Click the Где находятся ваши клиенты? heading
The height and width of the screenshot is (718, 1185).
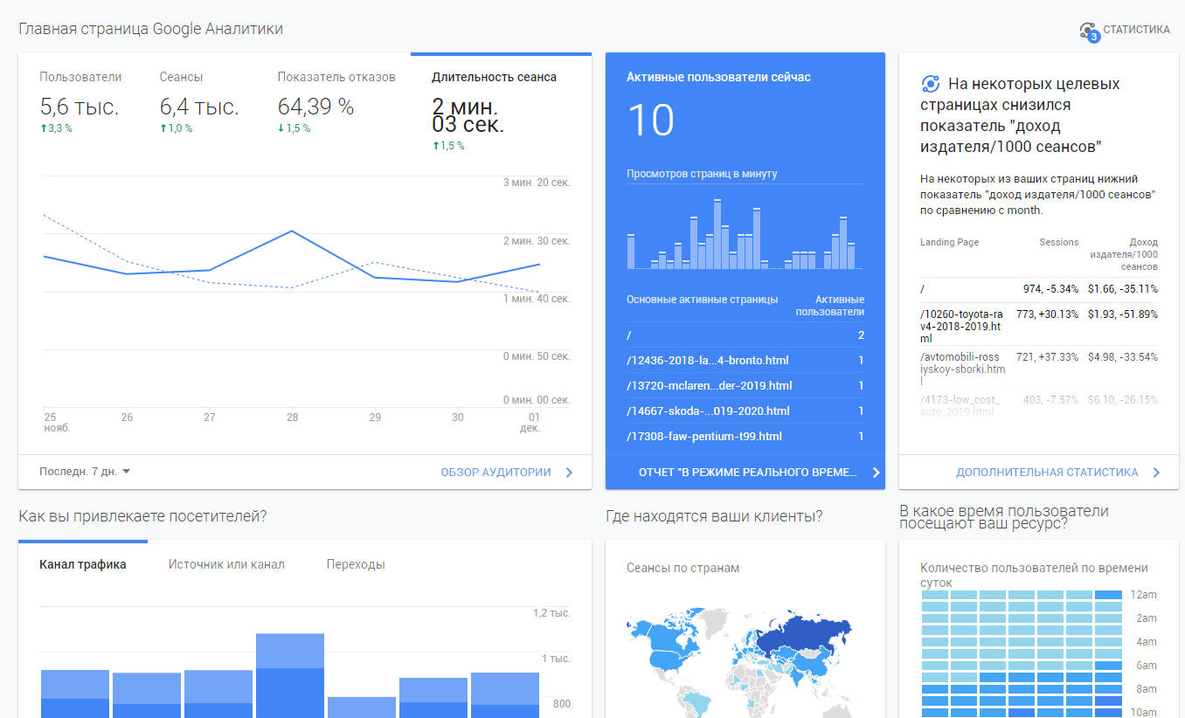pyautogui.click(x=714, y=516)
